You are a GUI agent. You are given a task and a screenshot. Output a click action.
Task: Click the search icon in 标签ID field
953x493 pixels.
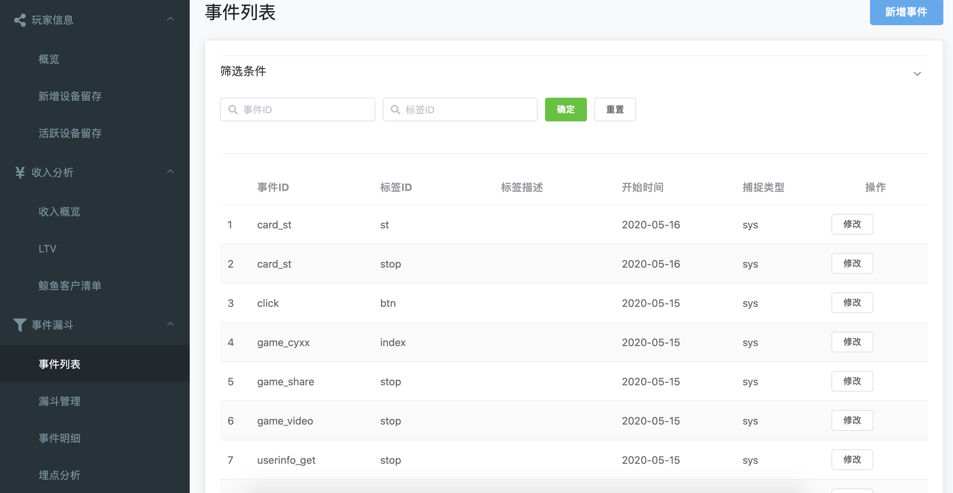(395, 110)
